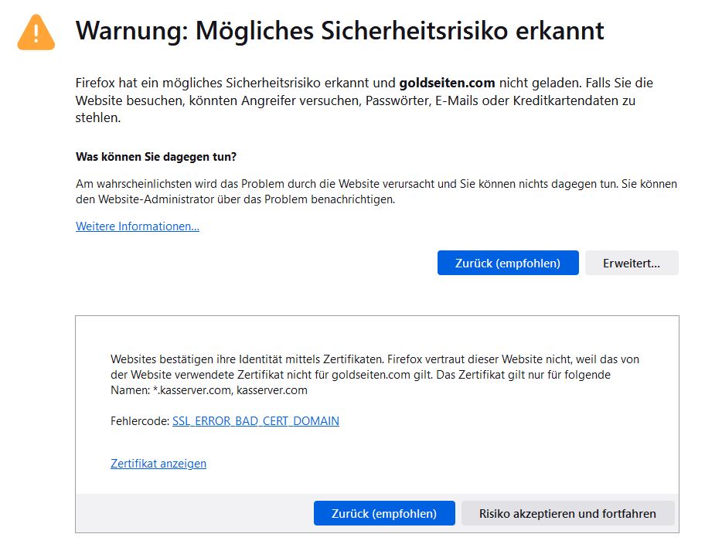Click "Risiko akzeptieren und fortfahren"

[567, 513]
